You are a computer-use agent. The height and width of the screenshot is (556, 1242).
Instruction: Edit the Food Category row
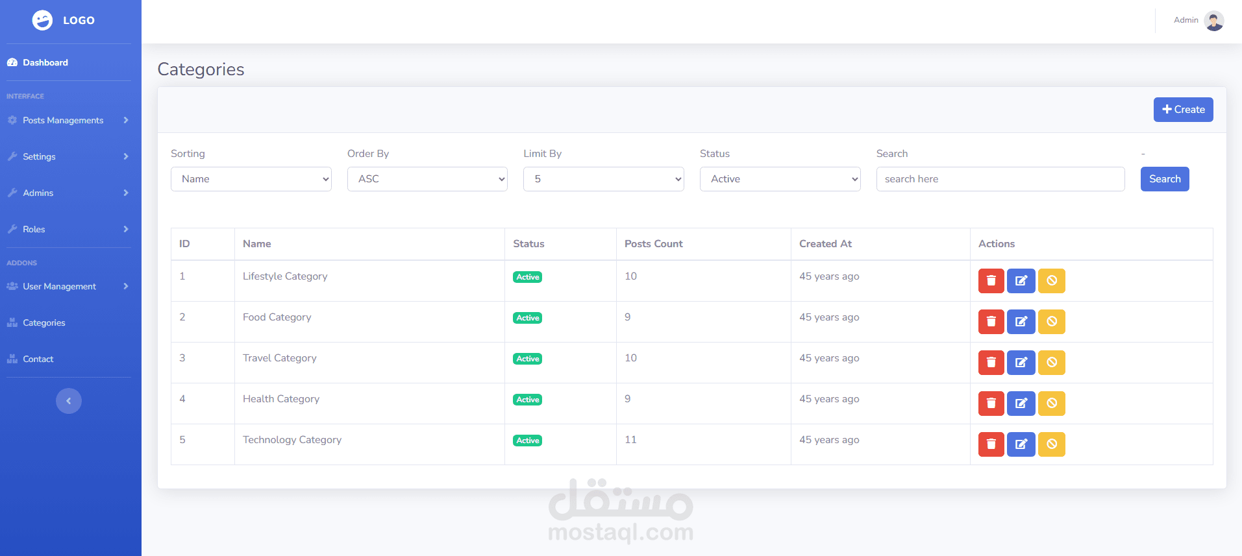click(1021, 322)
